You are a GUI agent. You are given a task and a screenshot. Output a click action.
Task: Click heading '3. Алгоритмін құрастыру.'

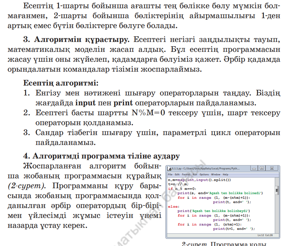[x=76, y=40]
